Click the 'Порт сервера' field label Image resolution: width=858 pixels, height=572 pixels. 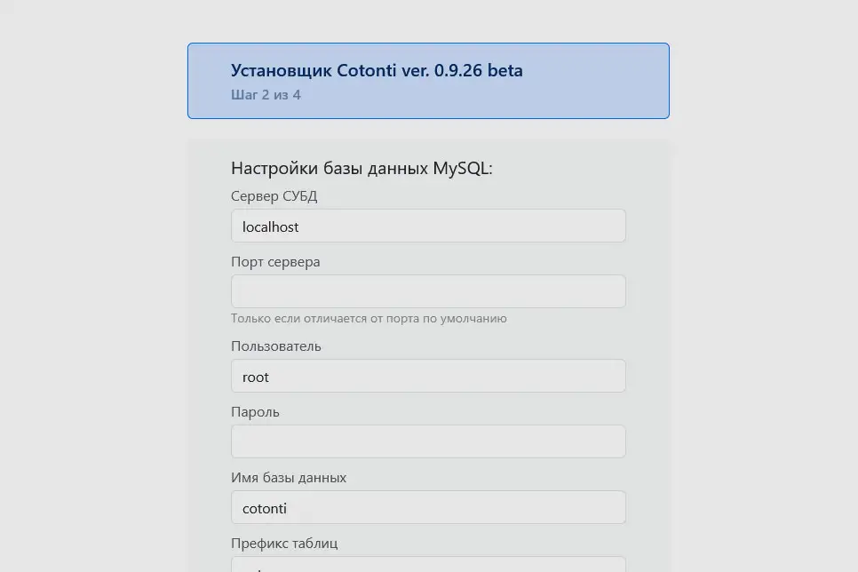coord(275,261)
